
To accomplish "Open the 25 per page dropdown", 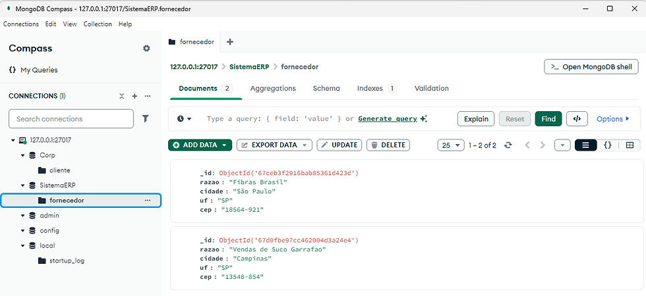I will [x=450, y=145].
